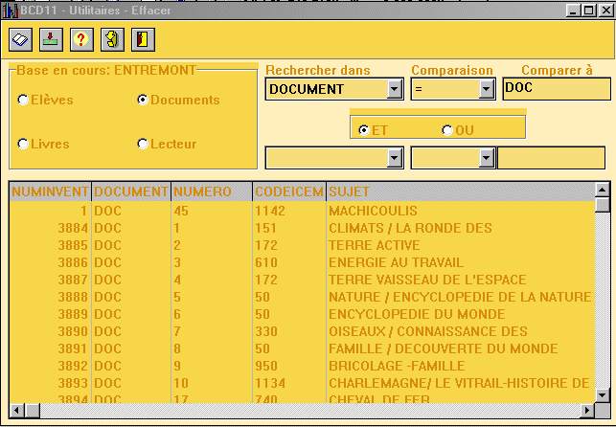Click the eraser icon in the toolbar
616x427 pixels.
coord(21,39)
